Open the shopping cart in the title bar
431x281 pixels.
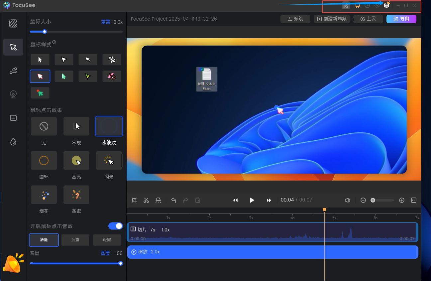click(358, 5)
